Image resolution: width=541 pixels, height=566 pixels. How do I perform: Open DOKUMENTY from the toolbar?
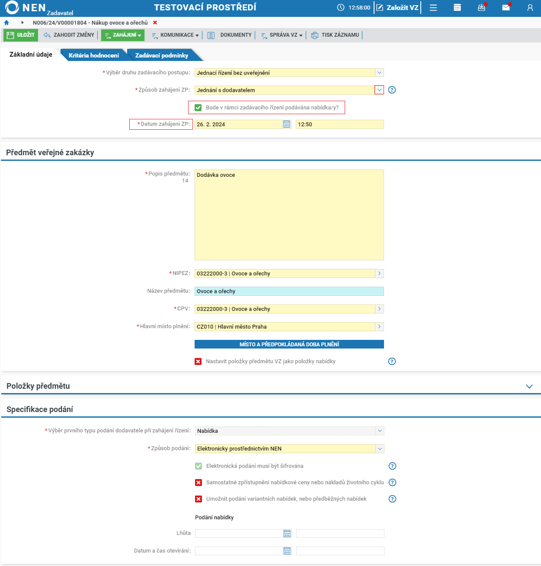(x=230, y=35)
